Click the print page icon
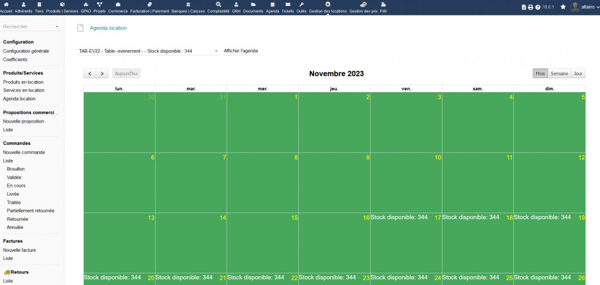This screenshot has height=285, width=600. (531, 7)
